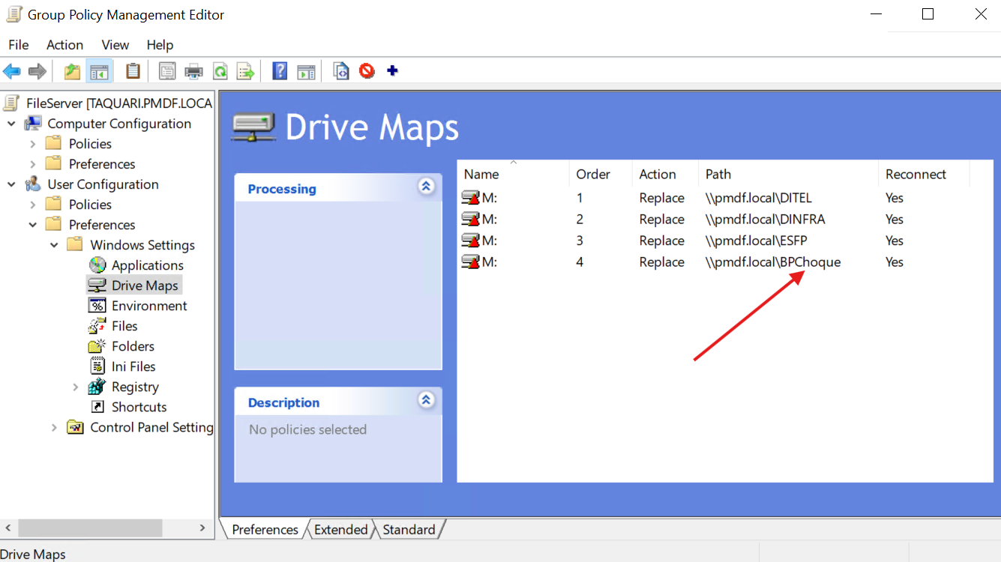Screen dimensions: 1001x562
Task: Click the Back arrow toolbar icon
Action: point(12,71)
